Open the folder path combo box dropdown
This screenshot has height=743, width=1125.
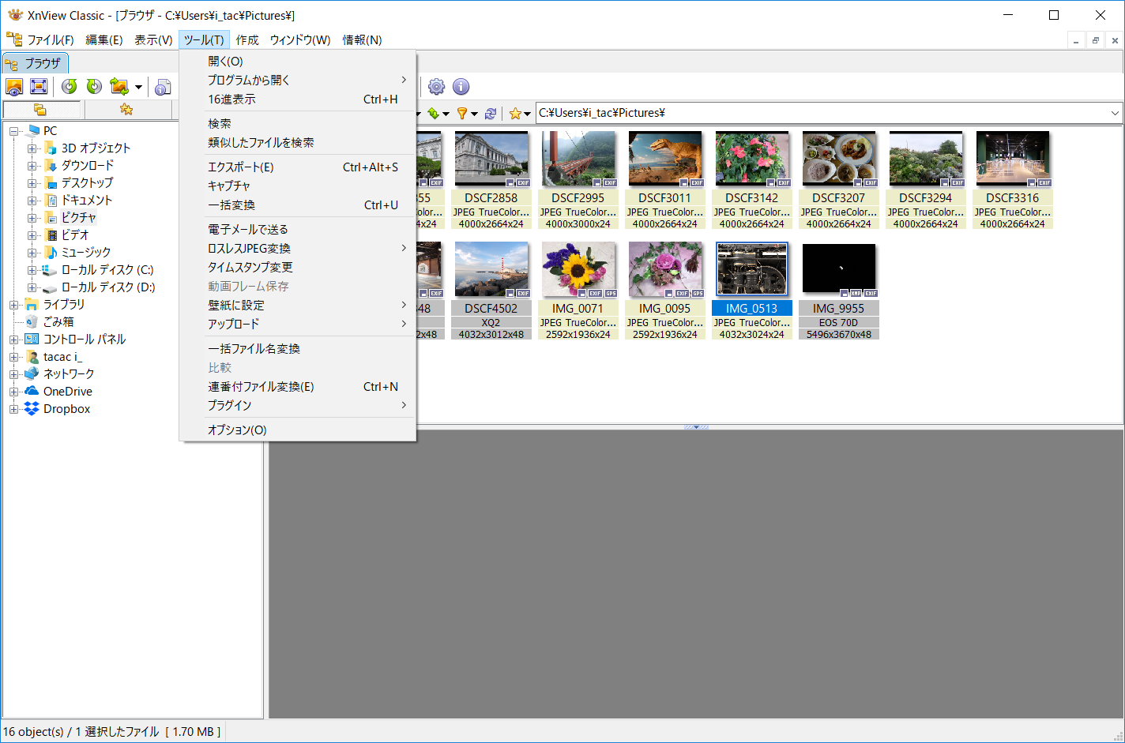[1115, 114]
